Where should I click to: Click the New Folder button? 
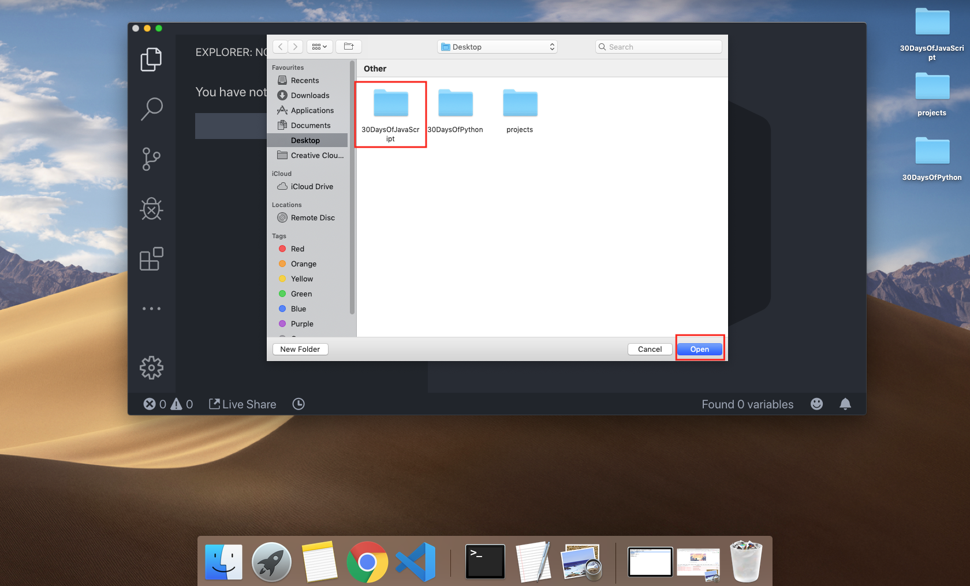pos(300,349)
